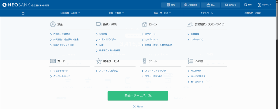Open 住宅ローン link
The height and width of the screenshot is (109, 278).
[x=150, y=34]
